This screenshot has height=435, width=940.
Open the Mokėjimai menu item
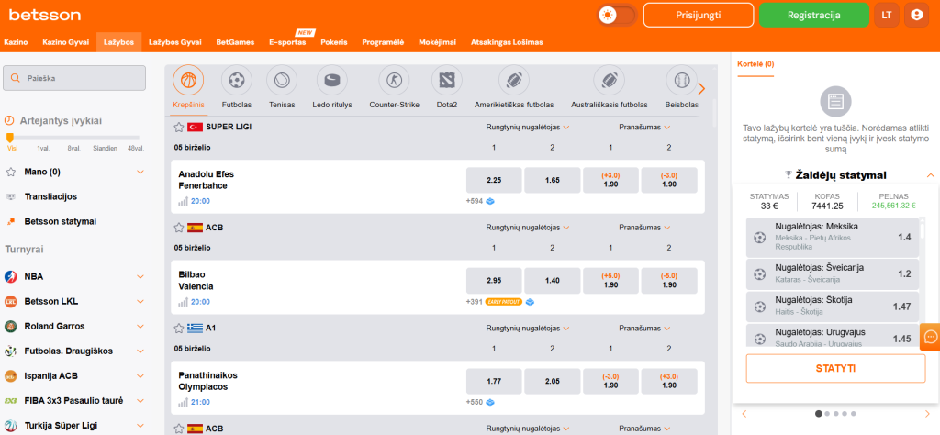click(438, 42)
